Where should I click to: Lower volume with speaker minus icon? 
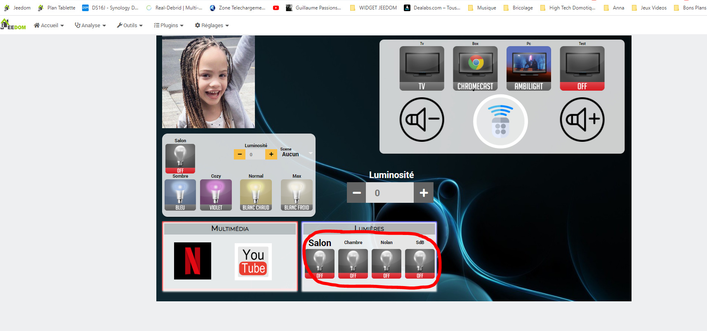422,120
